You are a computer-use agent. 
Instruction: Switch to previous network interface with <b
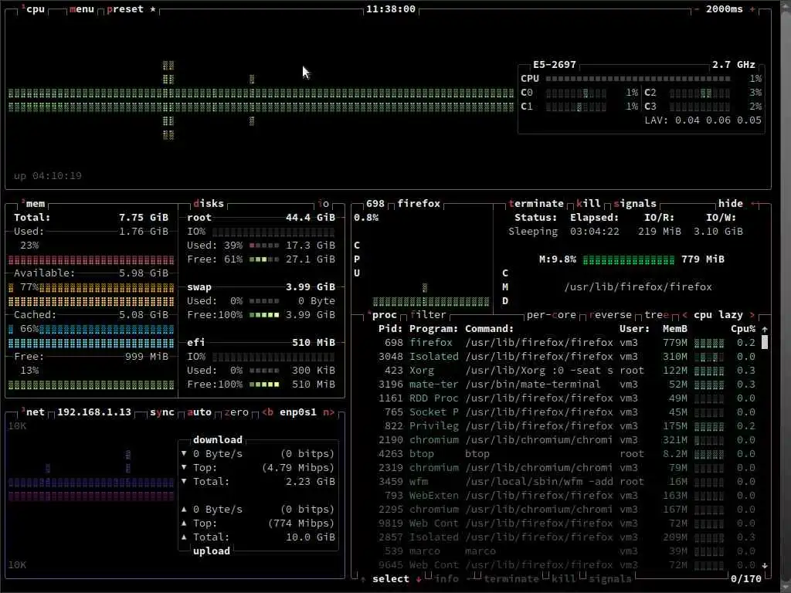[x=267, y=412]
